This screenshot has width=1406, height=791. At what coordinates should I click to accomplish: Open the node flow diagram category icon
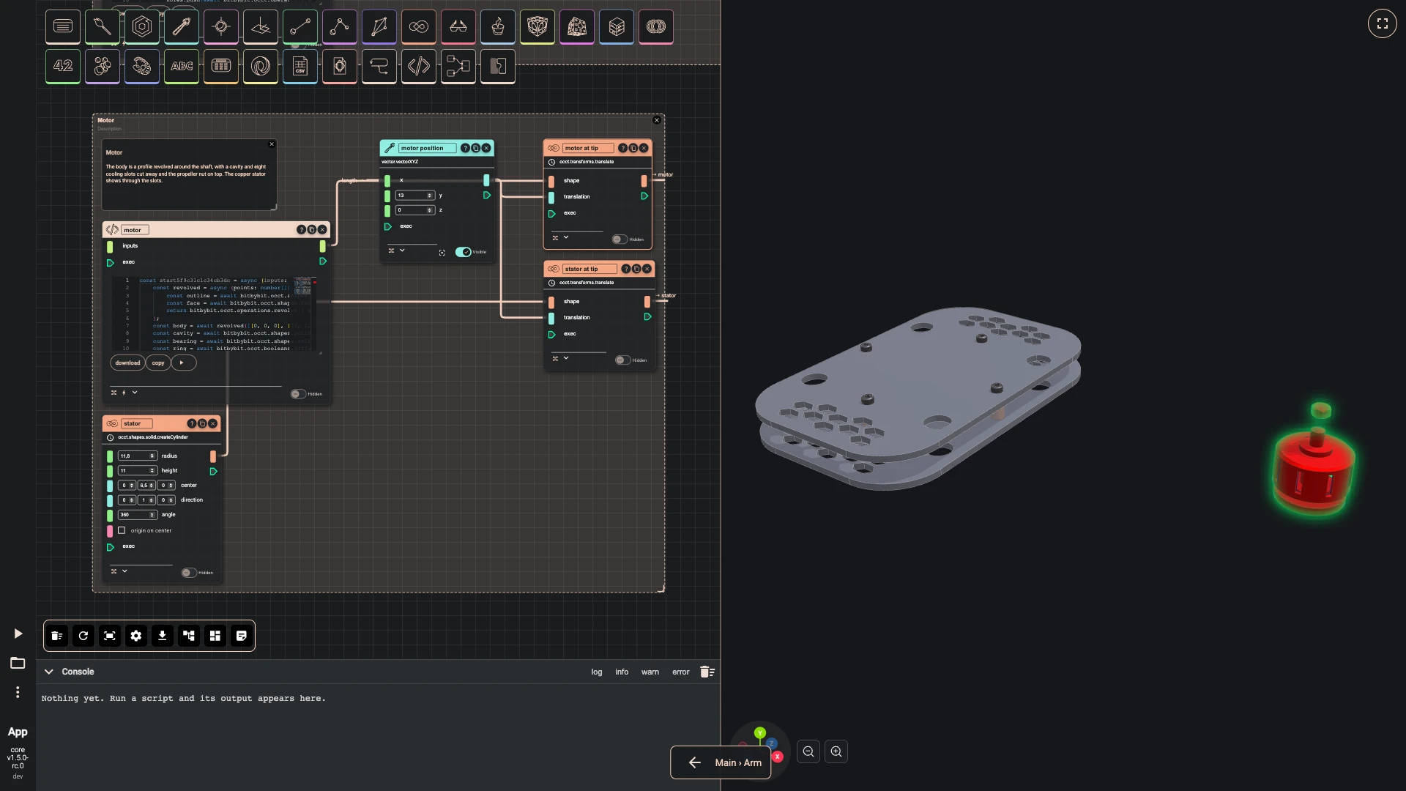458,66
